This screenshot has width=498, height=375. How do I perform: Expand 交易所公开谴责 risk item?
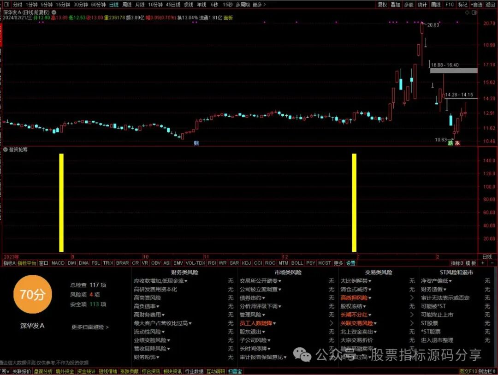(261, 281)
